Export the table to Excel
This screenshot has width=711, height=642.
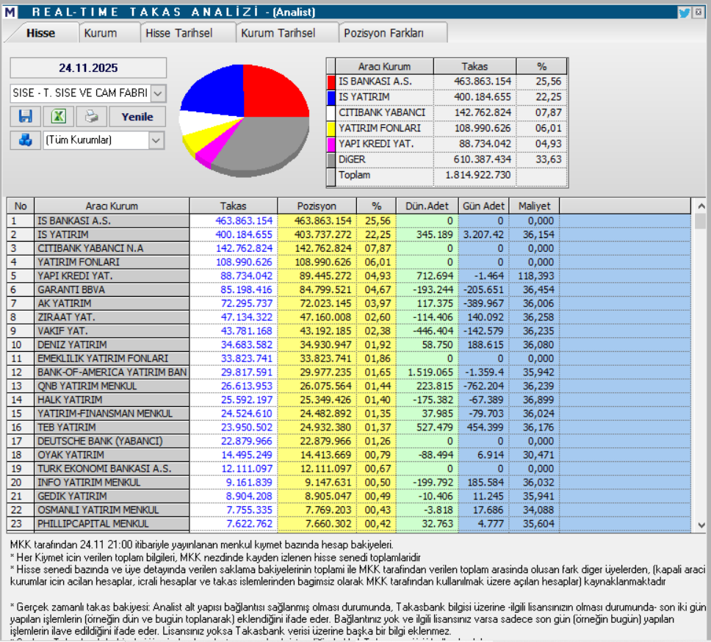tap(59, 115)
